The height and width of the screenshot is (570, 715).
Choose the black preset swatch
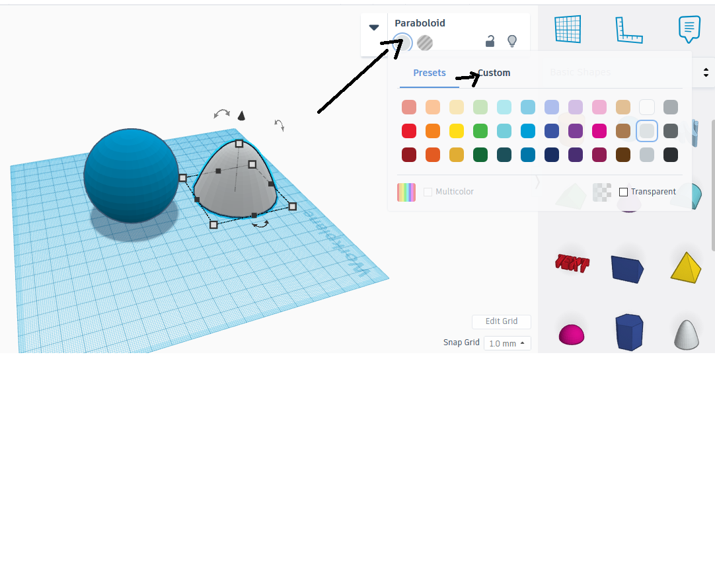tap(670, 155)
